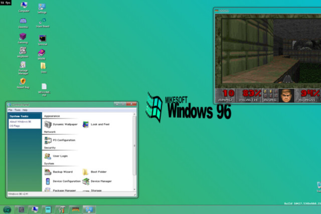Launch the Backup Wizard item
321x214 pixels.
pyautogui.click(x=58, y=172)
